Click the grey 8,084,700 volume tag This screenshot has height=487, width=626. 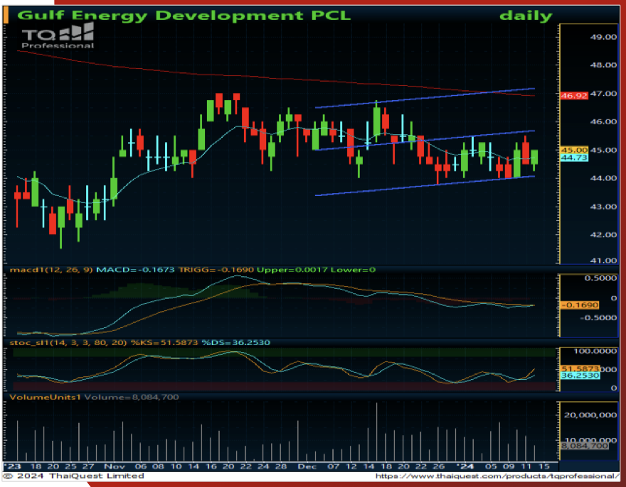click(x=585, y=446)
